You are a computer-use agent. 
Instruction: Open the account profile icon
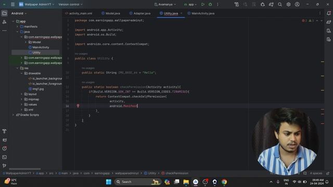click(x=297, y=5)
